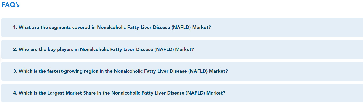Screen dimensions: 363x104
Task: Toggle the third FAQ accordion panel
Action: pyautogui.click(x=182, y=71)
